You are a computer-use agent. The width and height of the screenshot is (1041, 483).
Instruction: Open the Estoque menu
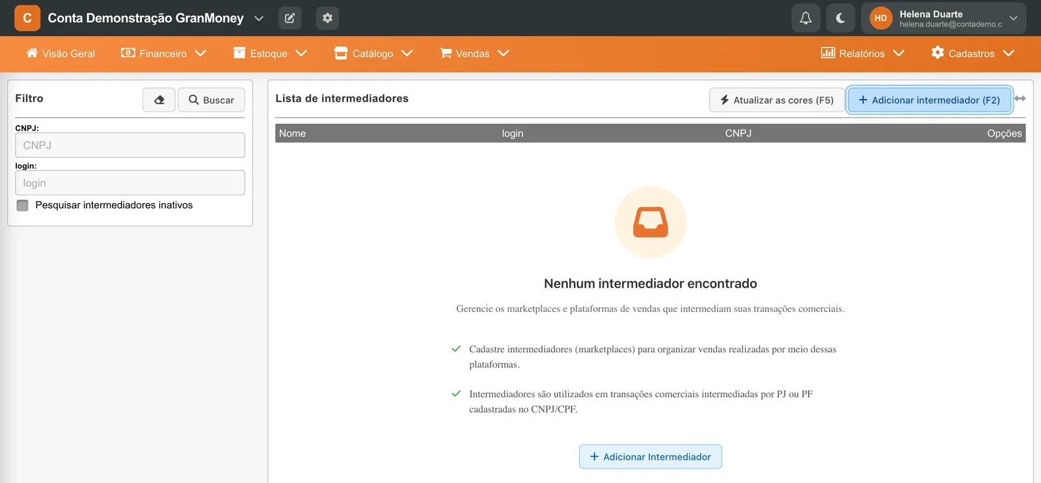click(269, 53)
